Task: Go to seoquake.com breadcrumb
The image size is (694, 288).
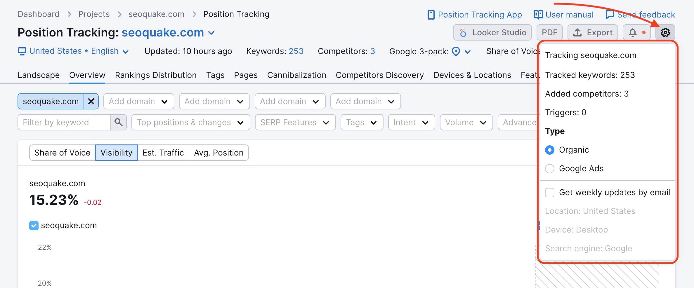Action: (156, 14)
